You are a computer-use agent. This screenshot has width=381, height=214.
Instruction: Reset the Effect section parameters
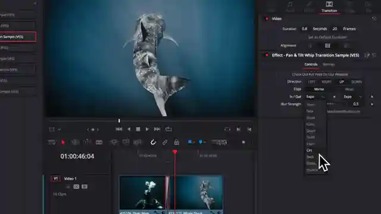374,55
